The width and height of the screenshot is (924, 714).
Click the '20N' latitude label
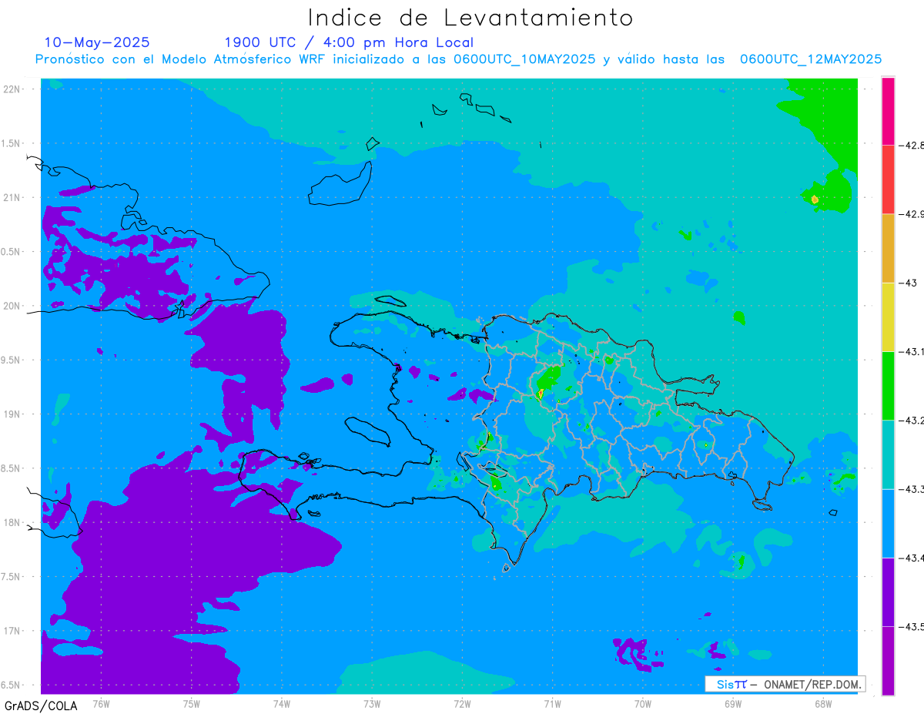pos(12,306)
